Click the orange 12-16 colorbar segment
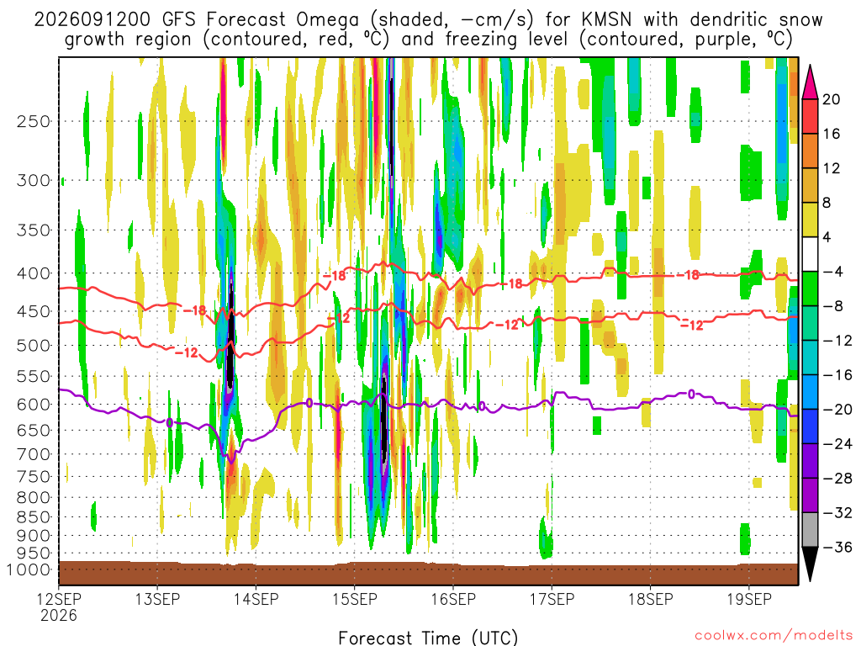Screen dimensions: 861x646 coord(810,151)
